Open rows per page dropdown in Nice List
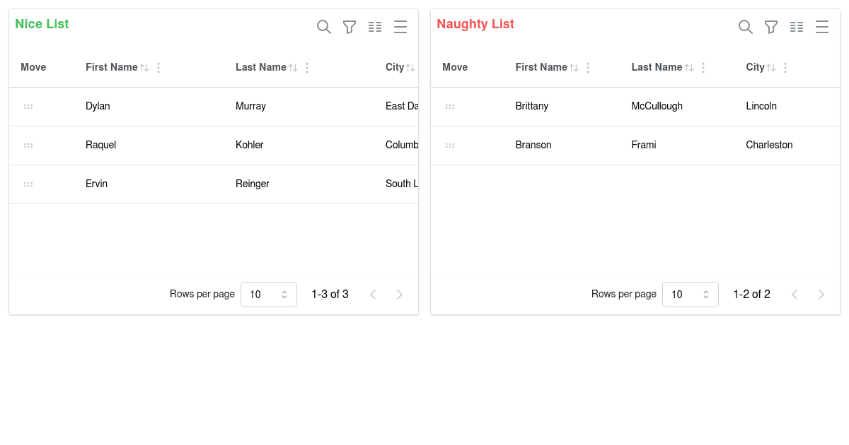 tap(269, 295)
